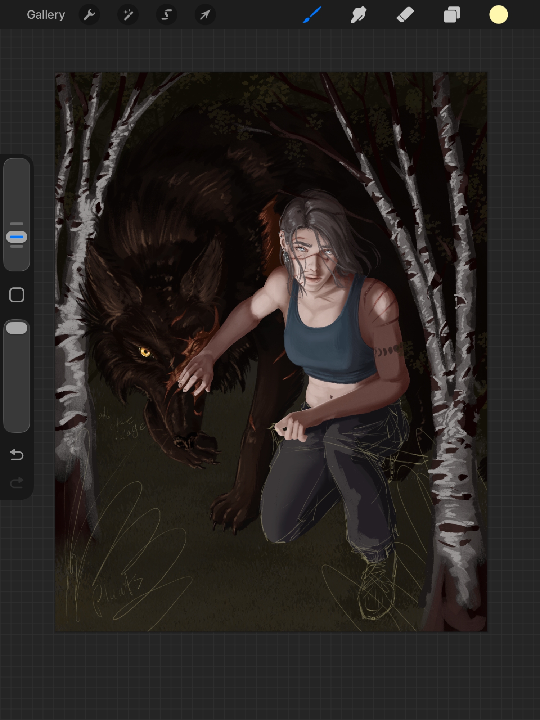Tap the wolf's glowing yellow eye
540x720 pixels.
point(145,352)
